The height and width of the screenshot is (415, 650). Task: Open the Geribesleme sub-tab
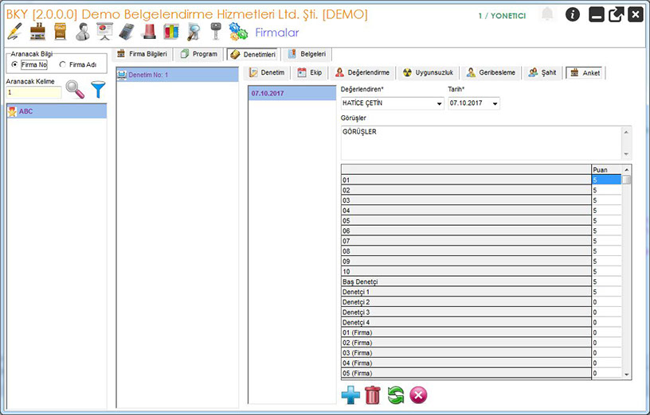[x=491, y=72]
